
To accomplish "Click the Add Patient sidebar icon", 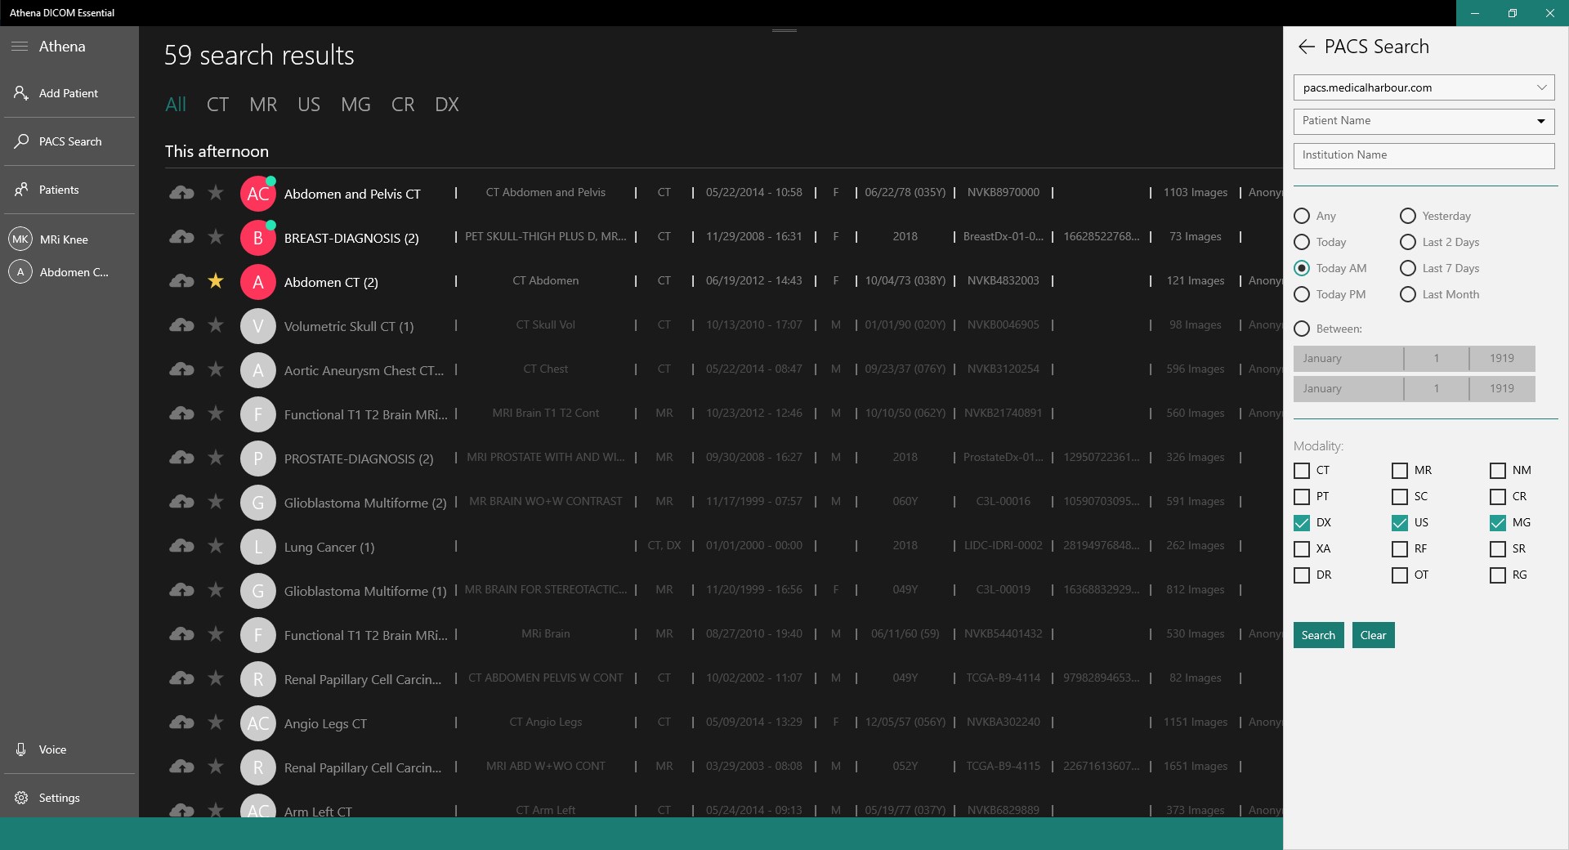I will (20, 93).
